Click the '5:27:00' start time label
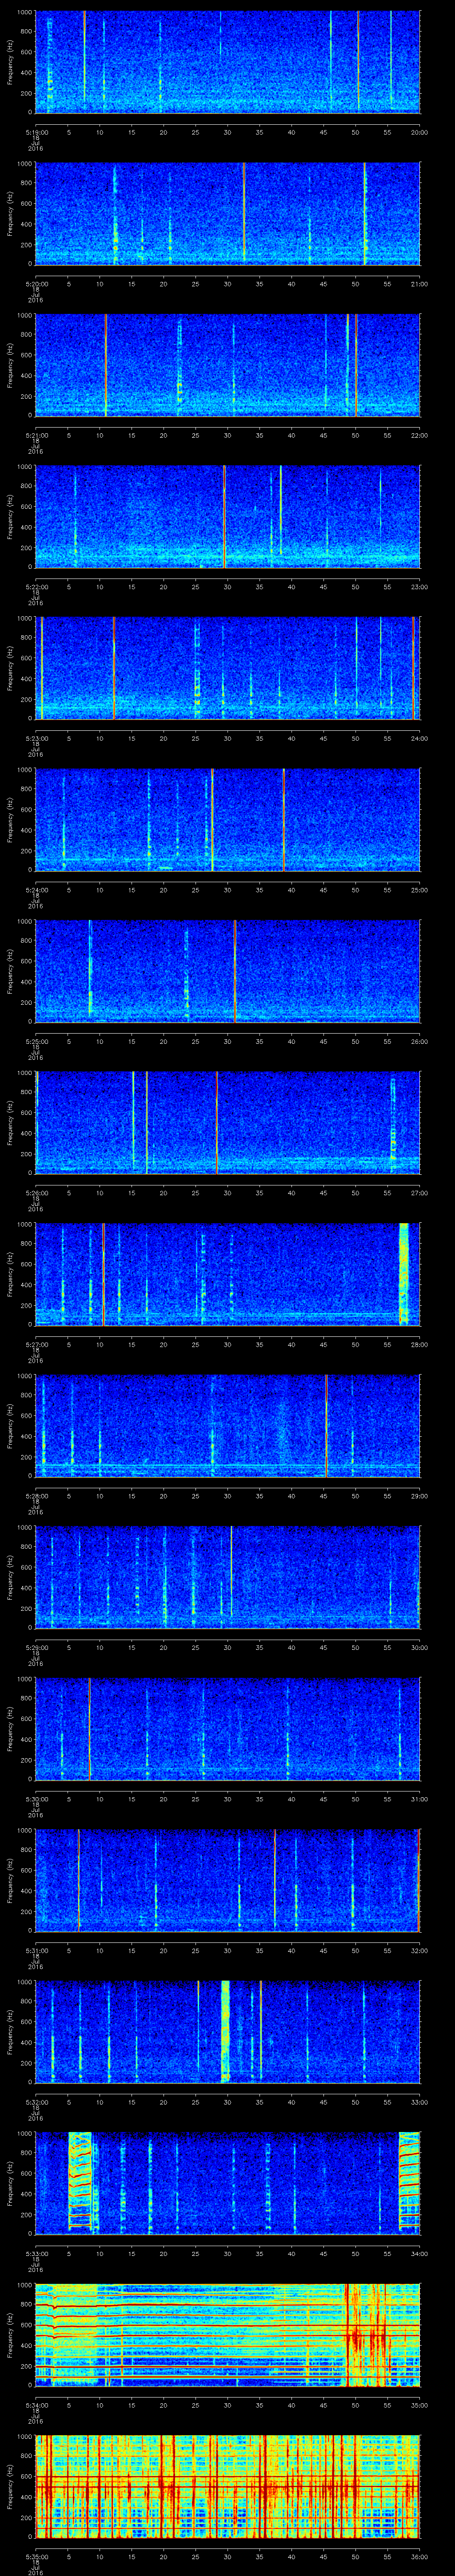 tap(36, 1344)
